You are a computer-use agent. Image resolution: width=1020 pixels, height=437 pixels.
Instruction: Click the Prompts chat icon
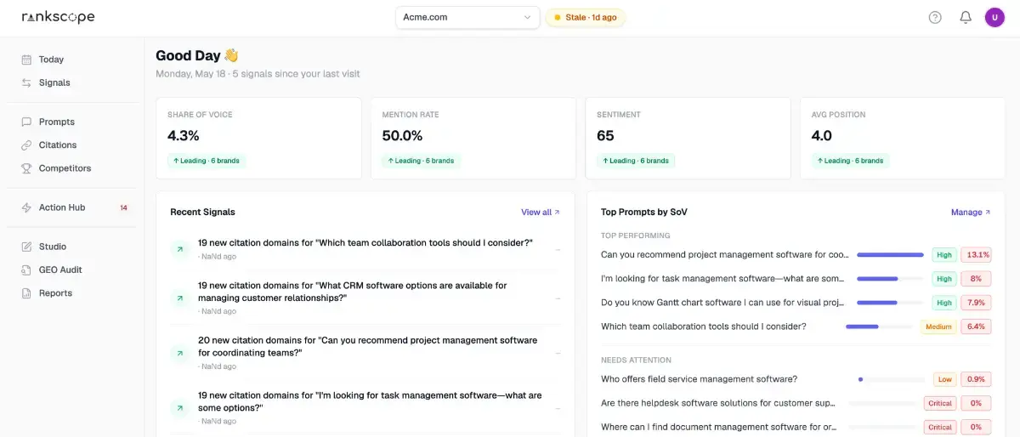[26, 122]
